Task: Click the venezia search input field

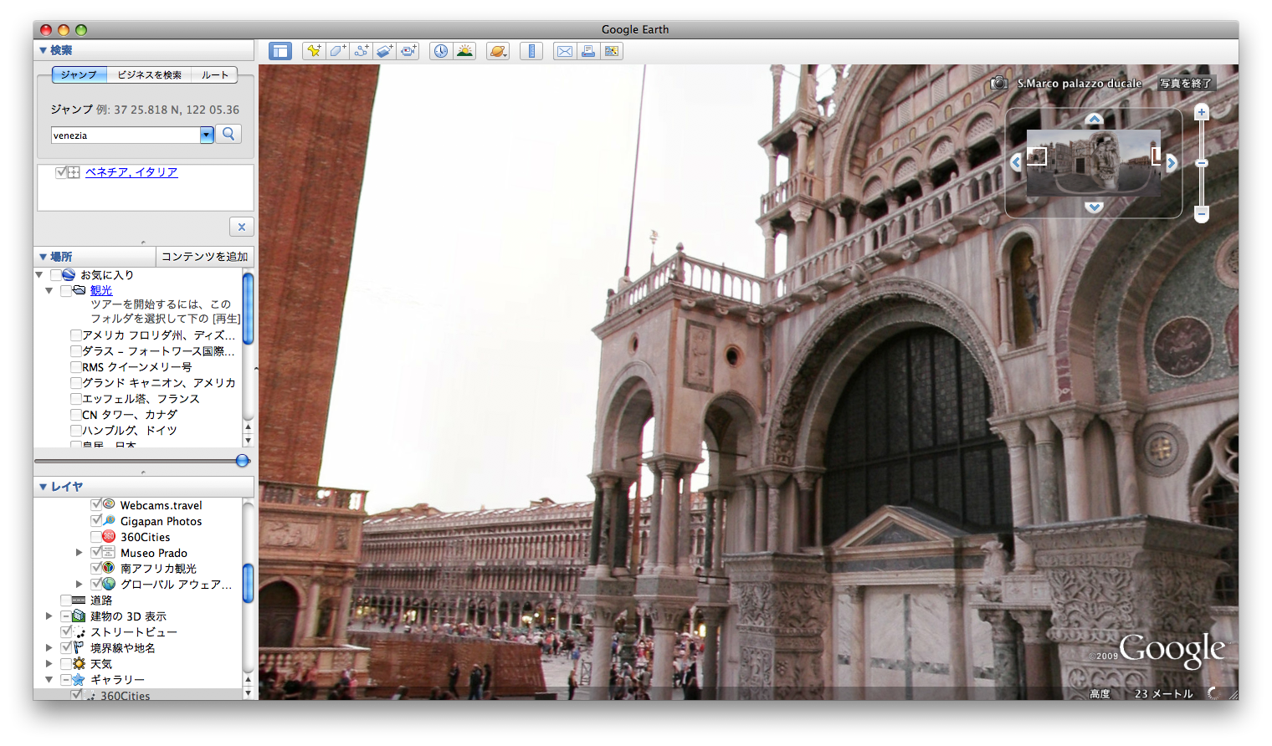Action: (126, 135)
